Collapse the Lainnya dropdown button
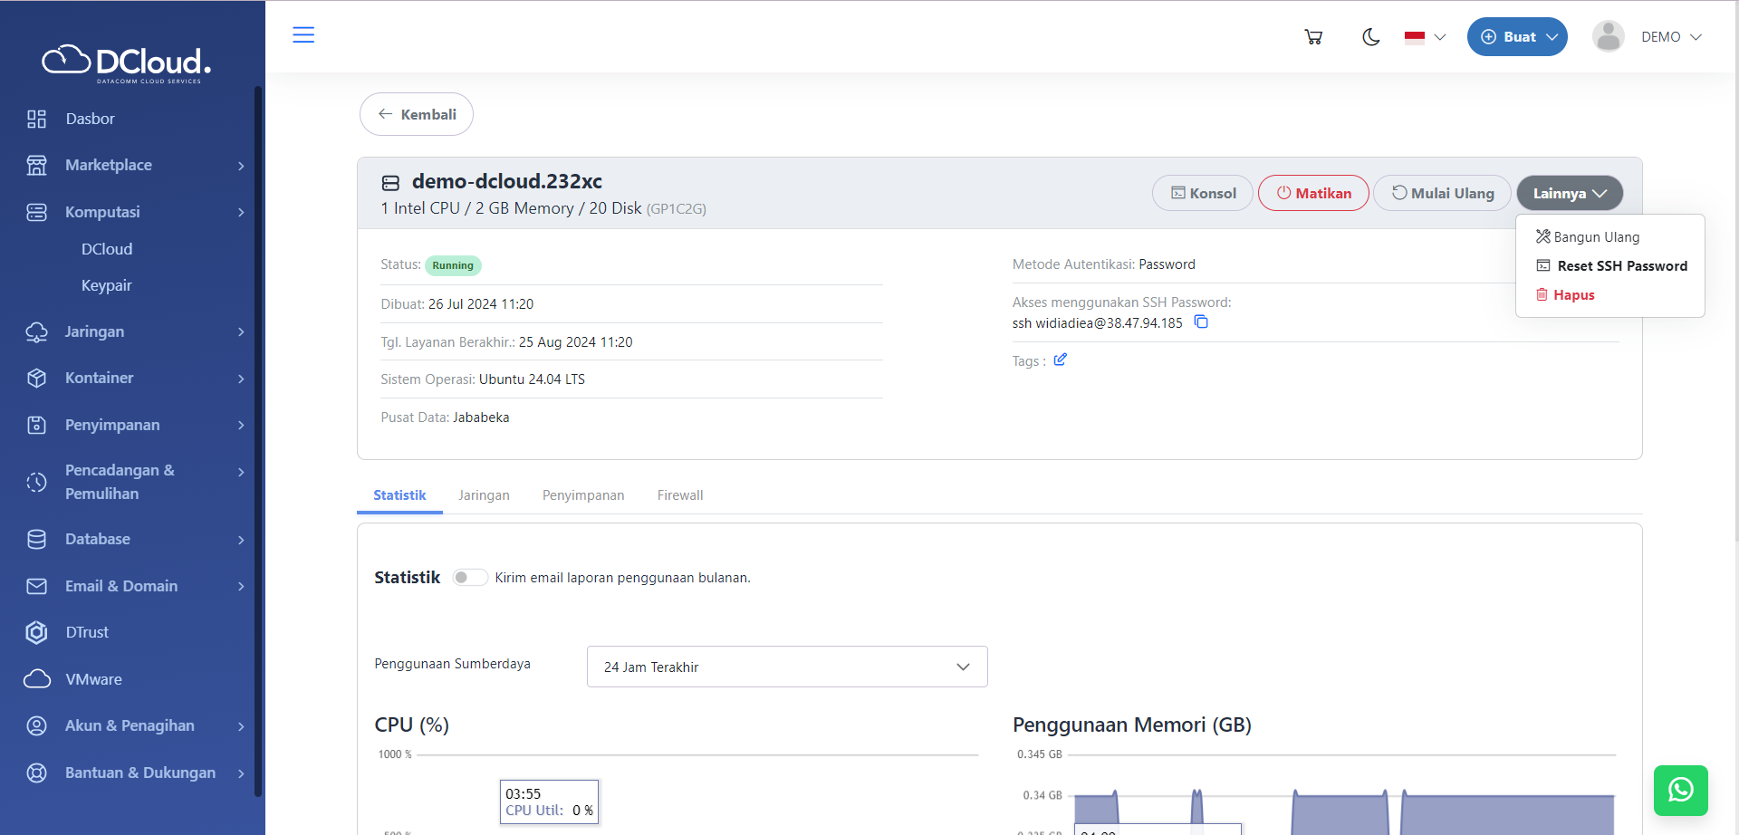Viewport: 1739px width, 835px height. [1569, 193]
